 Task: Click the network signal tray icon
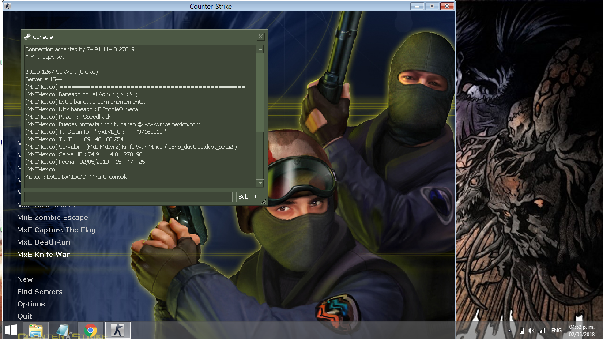click(x=542, y=331)
